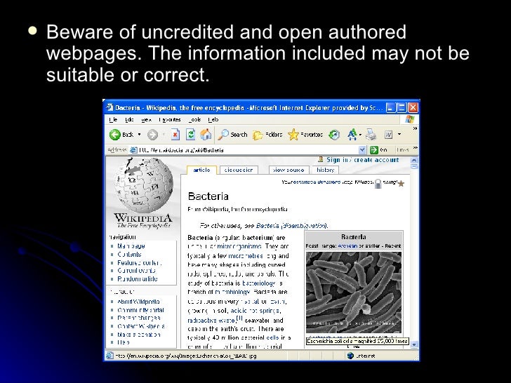Click the Refresh page icon
Image resolution: width=511 pixels, height=383 pixels.
click(x=190, y=135)
